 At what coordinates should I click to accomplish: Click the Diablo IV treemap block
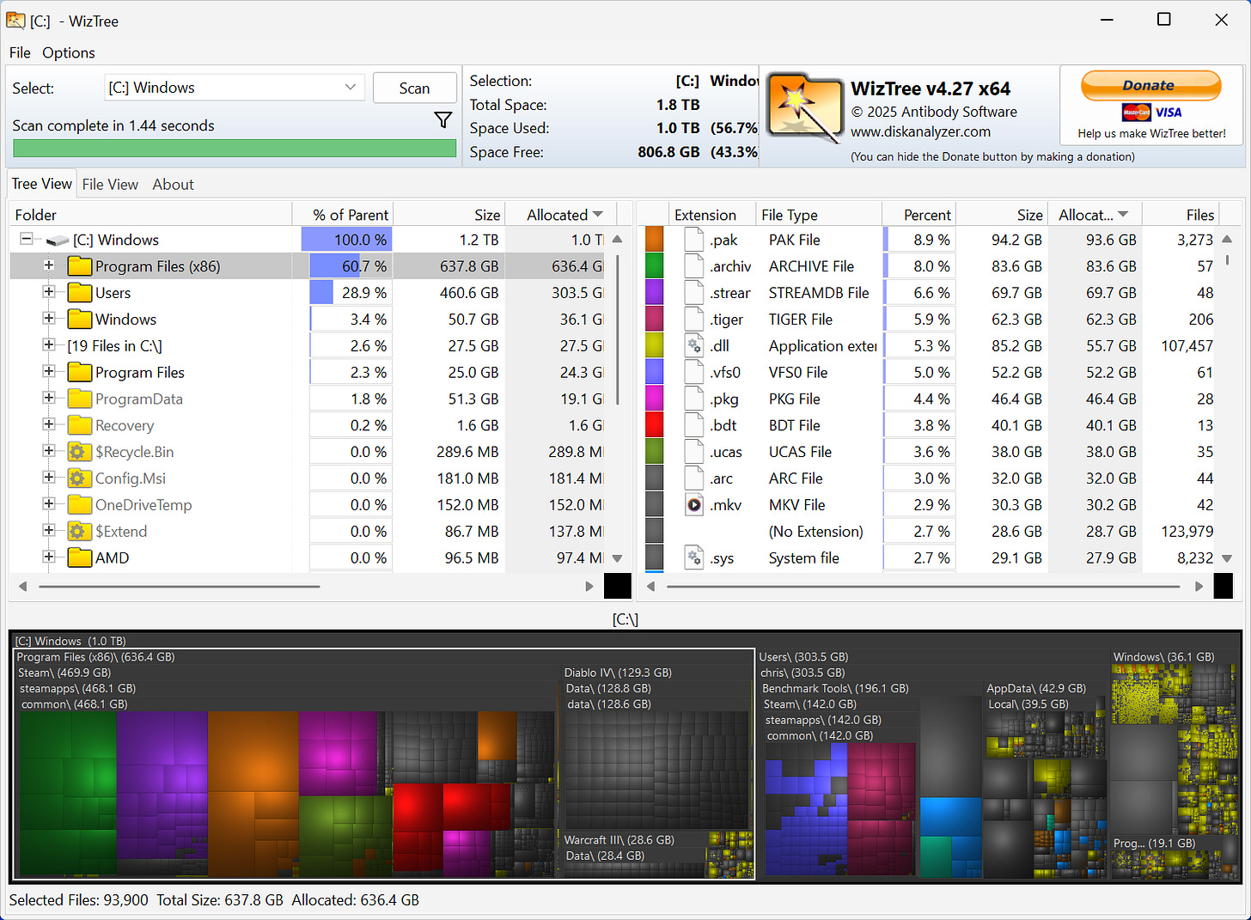click(656, 747)
